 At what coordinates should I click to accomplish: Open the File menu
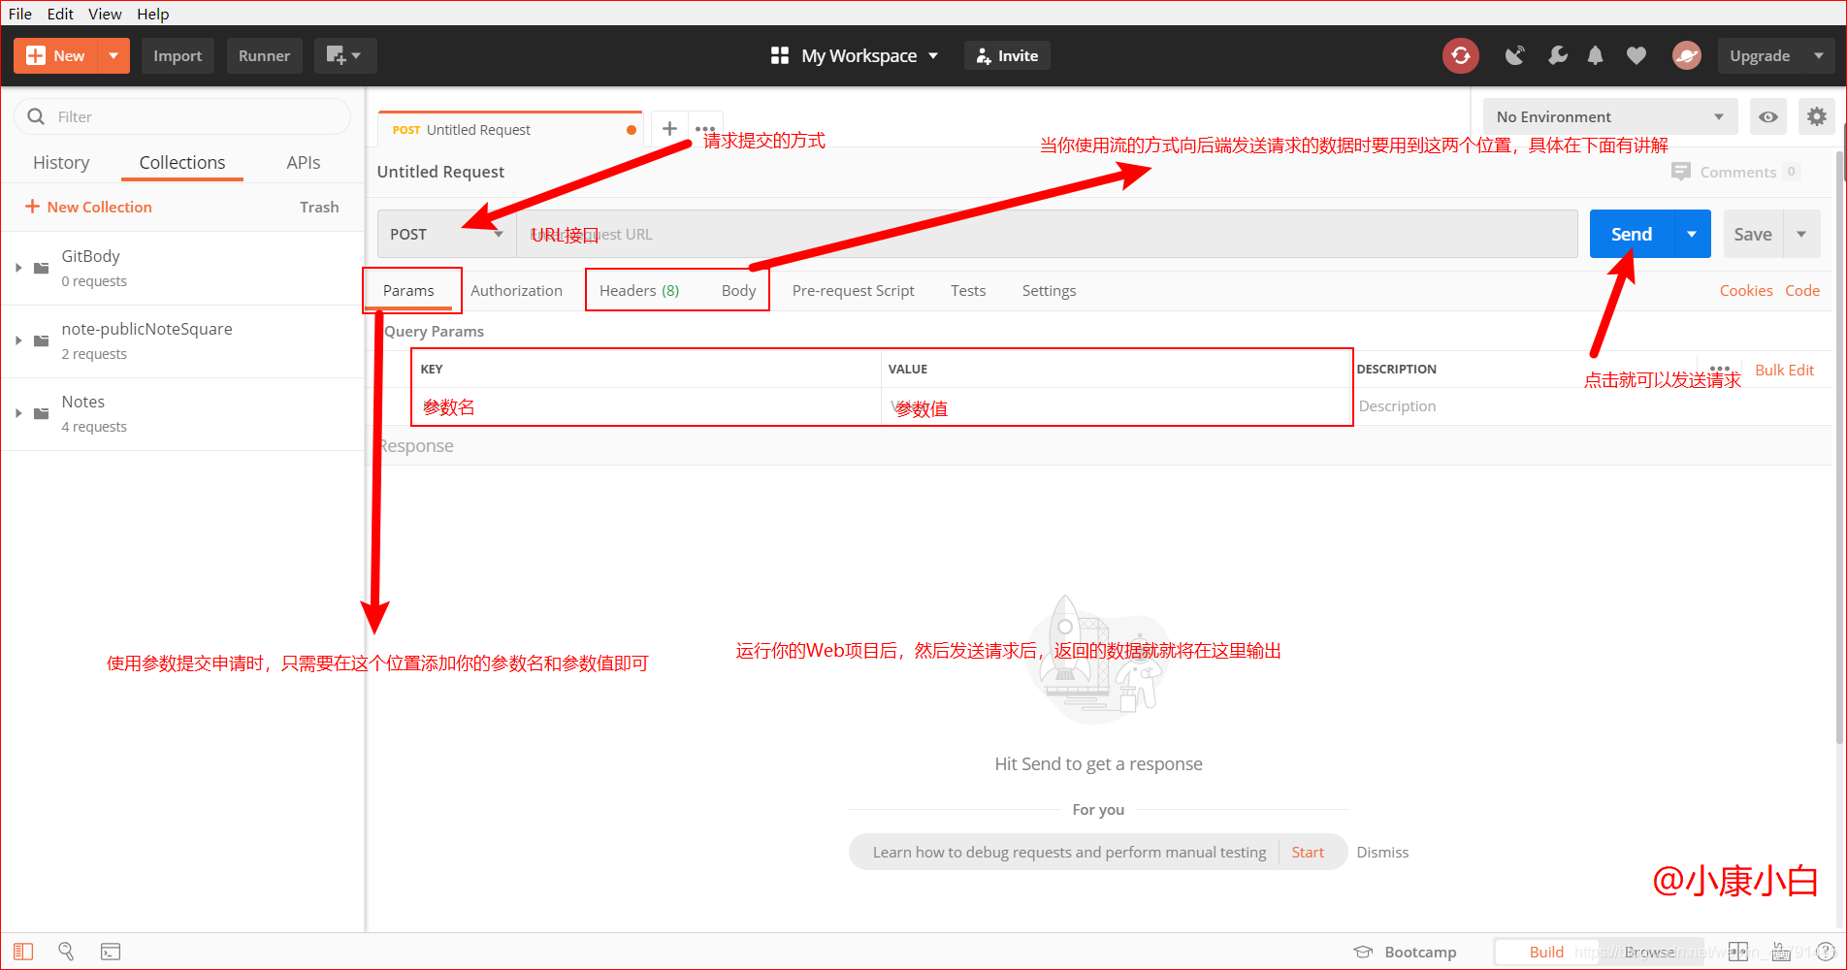pos(20,14)
